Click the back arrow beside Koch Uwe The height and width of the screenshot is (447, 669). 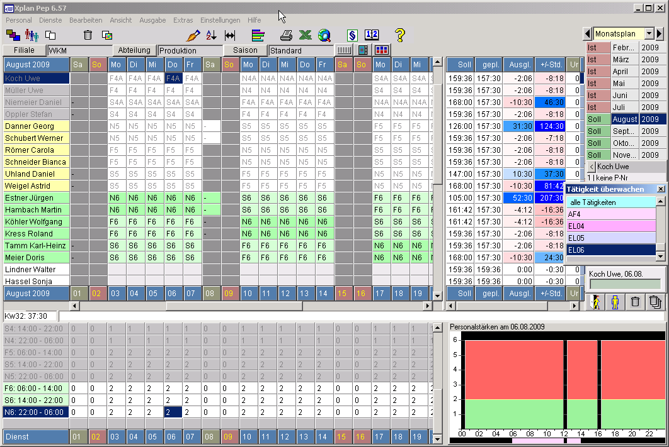tap(592, 167)
